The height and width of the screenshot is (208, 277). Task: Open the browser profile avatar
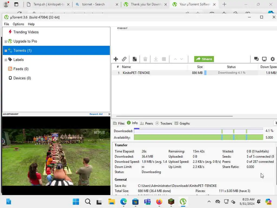point(6,4)
